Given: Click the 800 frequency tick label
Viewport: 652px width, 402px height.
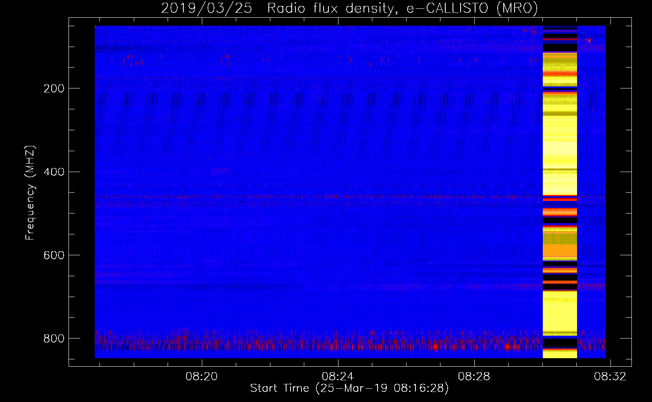Looking at the screenshot, I should [54, 338].
